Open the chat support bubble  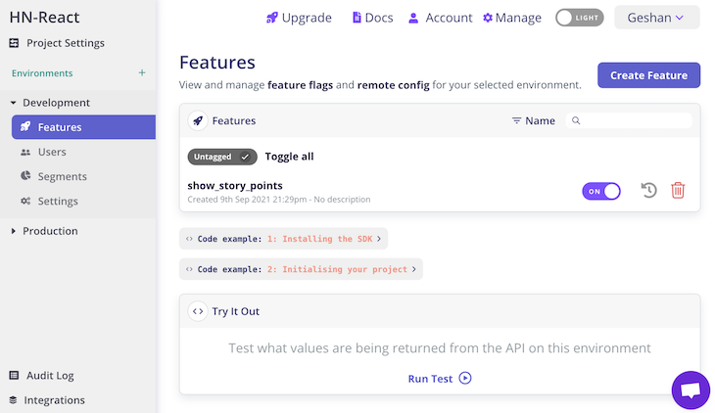pos(691,390)
